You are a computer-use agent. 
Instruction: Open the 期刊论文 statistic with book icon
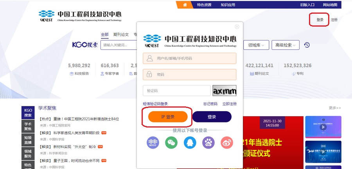[259, 74]
